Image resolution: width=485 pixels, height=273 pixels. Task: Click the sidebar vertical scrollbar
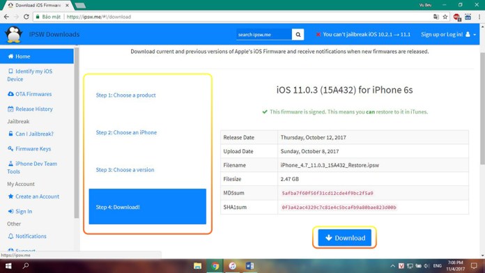(77, 133)
